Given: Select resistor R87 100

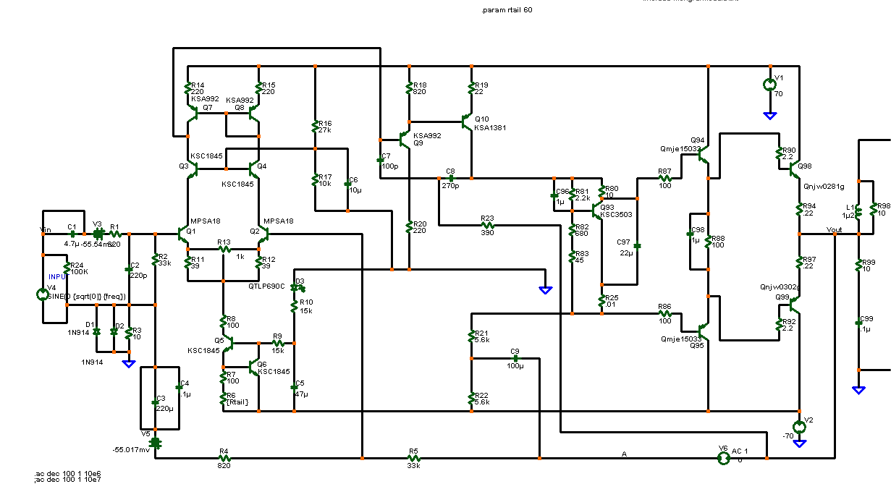Looking at the screenshot, I should click(x=664, y=178).
